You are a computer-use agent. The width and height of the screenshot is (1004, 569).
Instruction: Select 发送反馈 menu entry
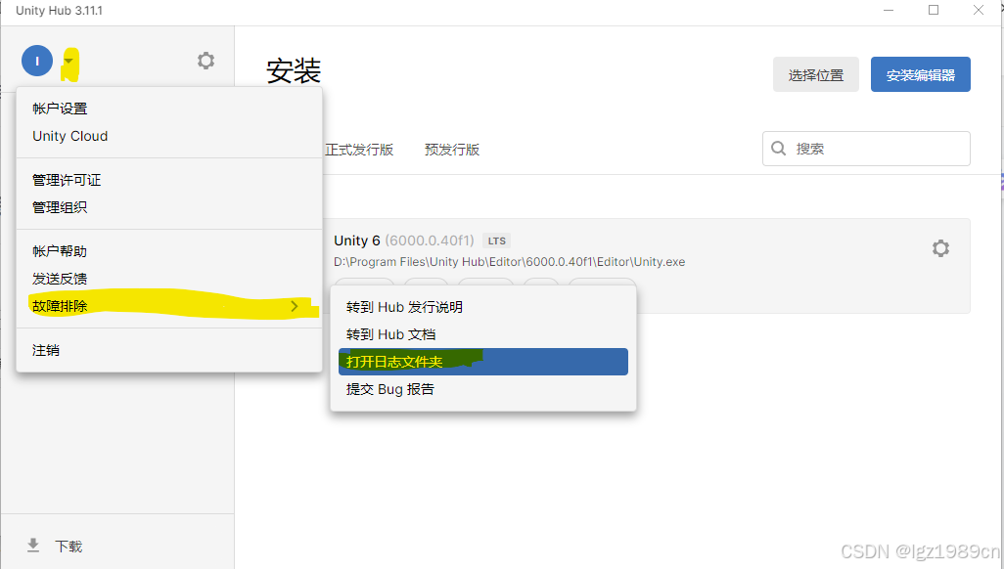pyautogui.click(x=169, y=279)
